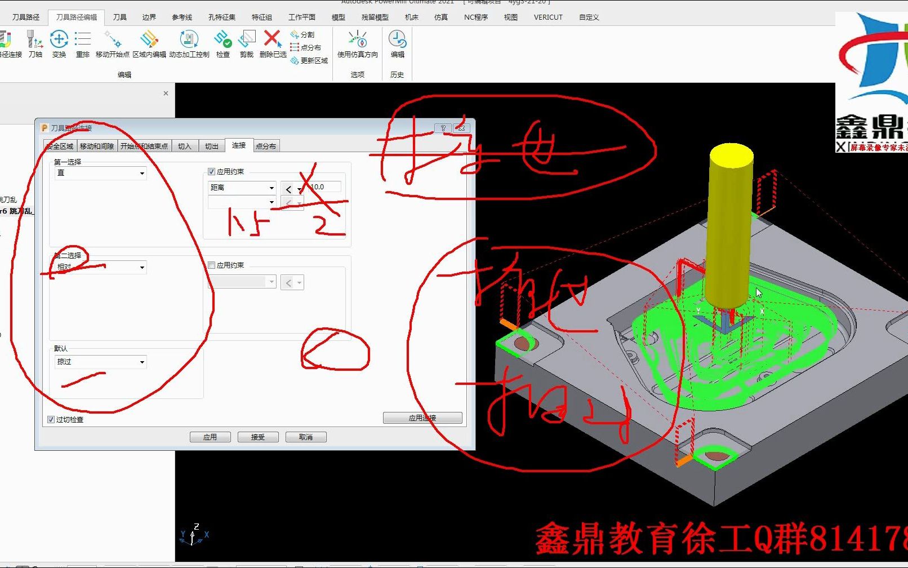Click the 取消 button
The height and width of the screenshot is (568, 908).
[x=306, y=437]
